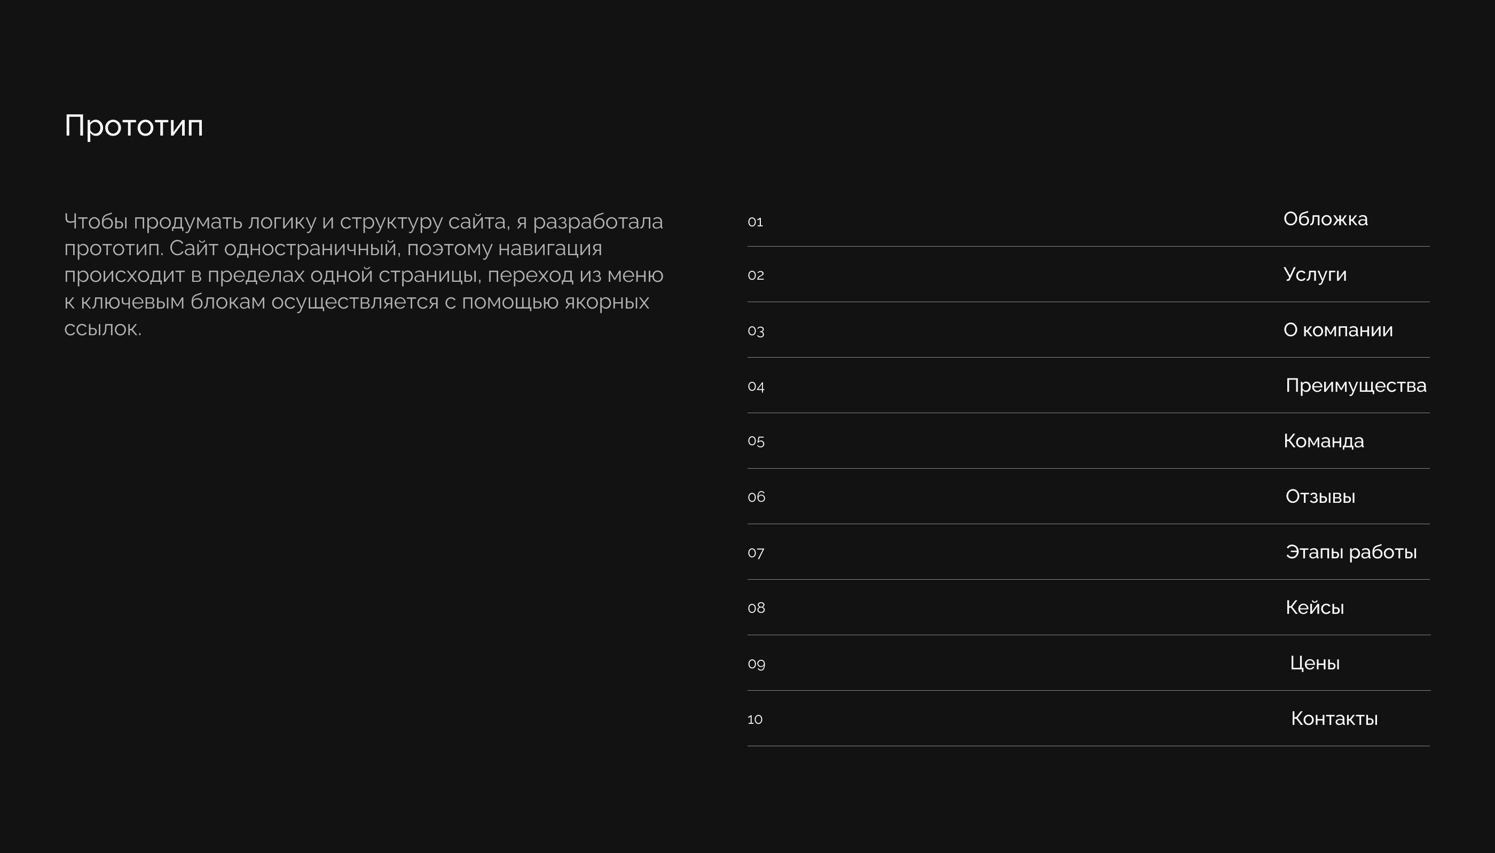1495x853 pixels.
Task: Open the Кейсы section label
Action: click(1315, 607)
